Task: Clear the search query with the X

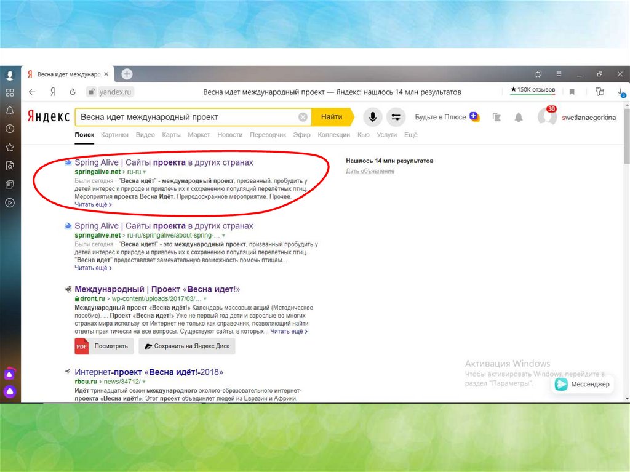Action: (x=303, y=117)
